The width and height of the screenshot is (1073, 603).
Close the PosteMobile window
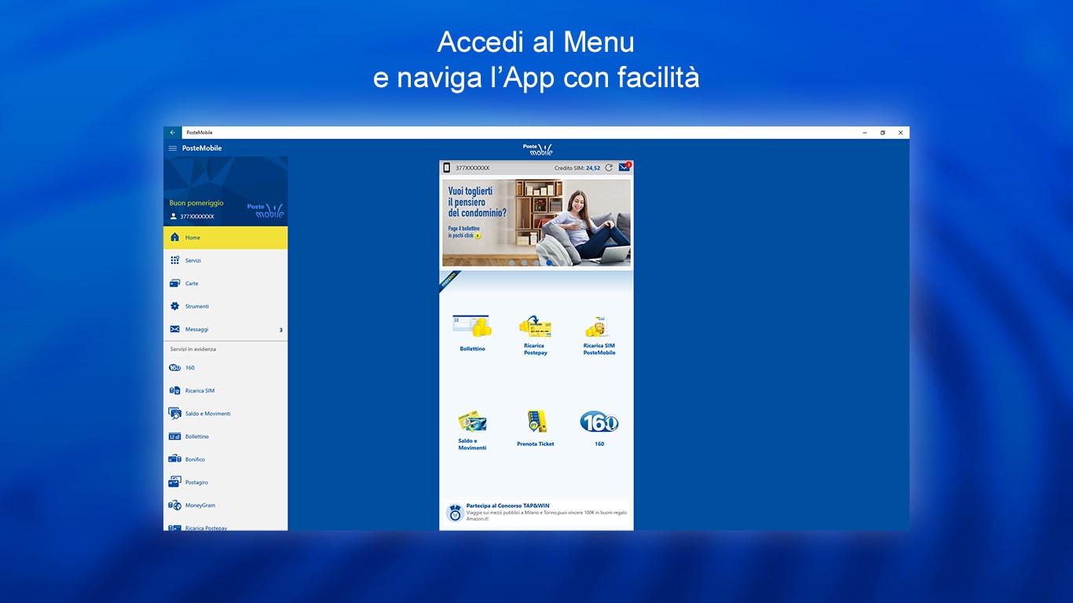(900, 133)
